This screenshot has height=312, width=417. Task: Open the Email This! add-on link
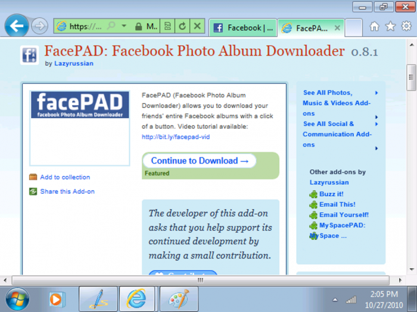click(x=338, y=204)
